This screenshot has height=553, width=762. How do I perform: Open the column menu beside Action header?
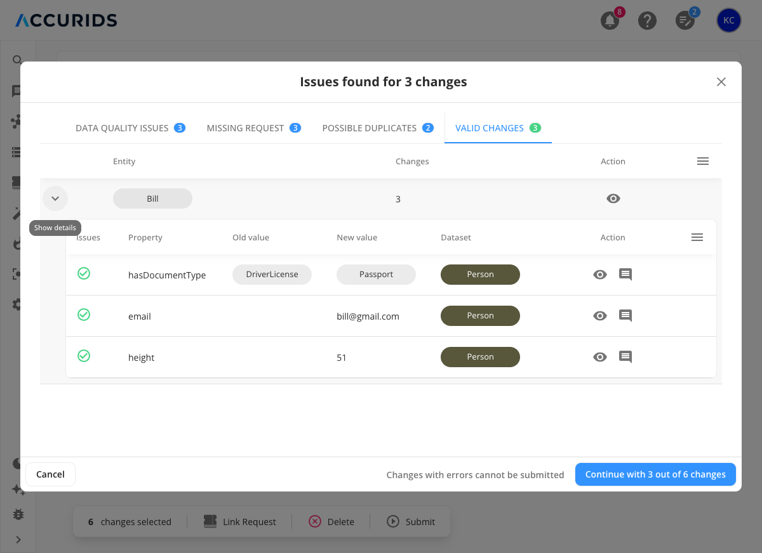click(x=703, y=161)
